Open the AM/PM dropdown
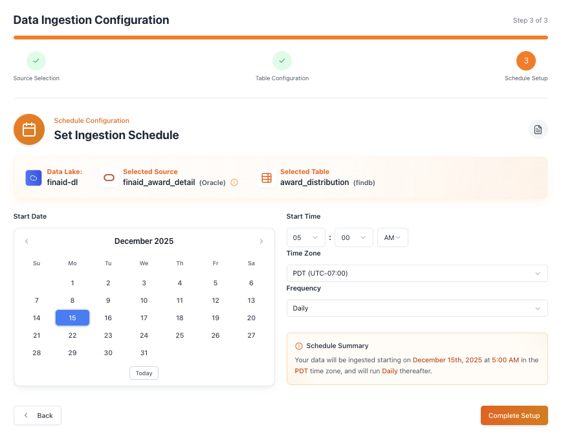 pyautogui.click(x=393, y=237)
